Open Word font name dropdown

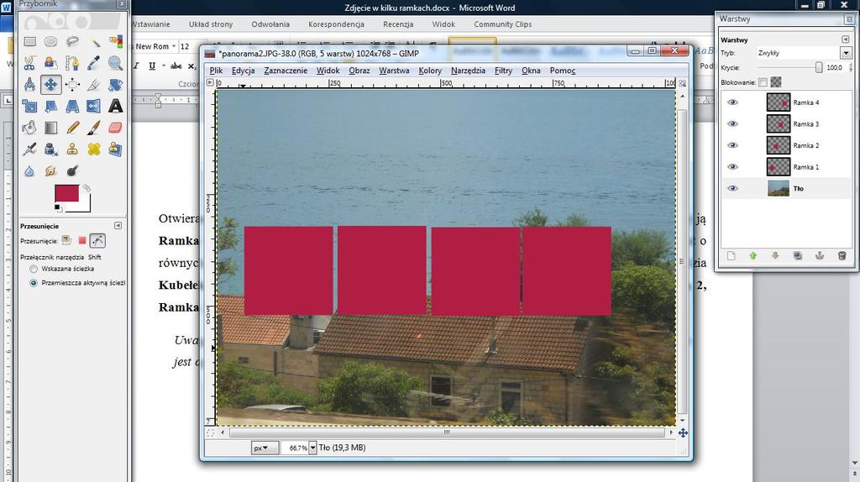pos(174,47)
